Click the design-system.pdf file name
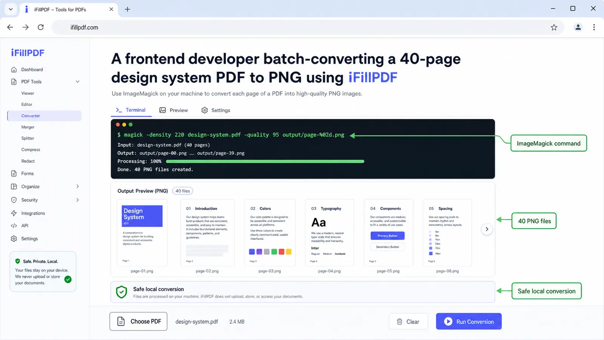This screenshot has height=340, width=604. [197, 322]
